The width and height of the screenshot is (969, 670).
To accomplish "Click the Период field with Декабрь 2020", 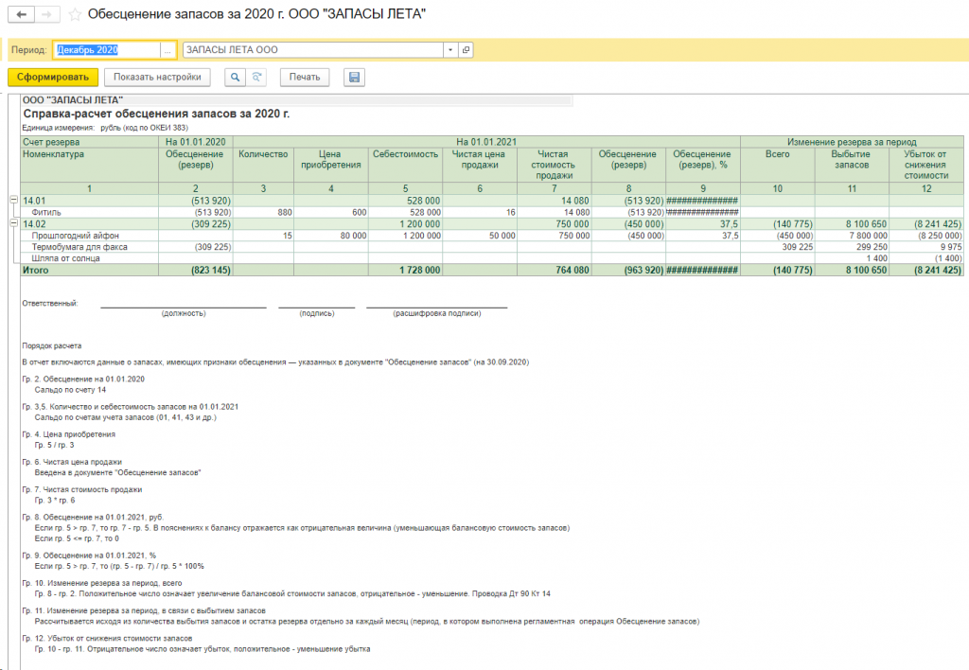I will pos(106,50).
